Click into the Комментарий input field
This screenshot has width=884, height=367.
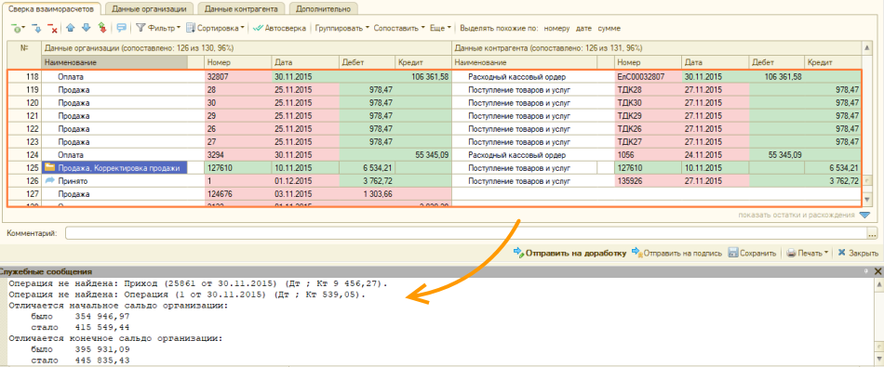pyautogui.click(x=466, y=233)
